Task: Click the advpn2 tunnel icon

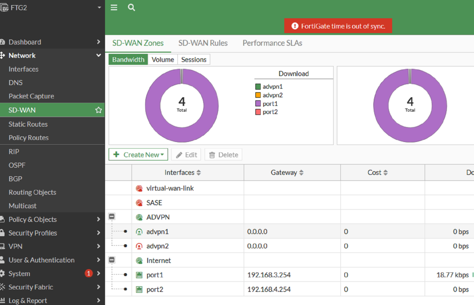Action: point(139,246)
